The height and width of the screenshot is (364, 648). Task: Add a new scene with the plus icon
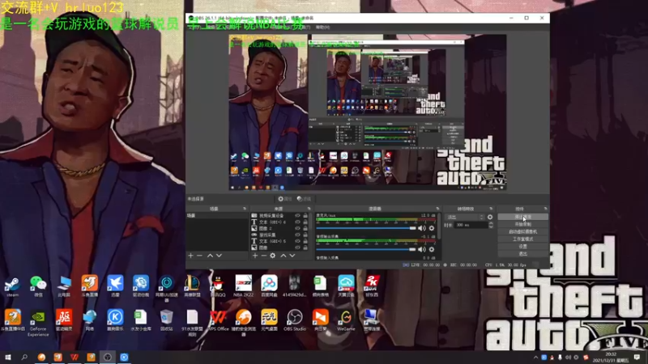tap(190, 256)
